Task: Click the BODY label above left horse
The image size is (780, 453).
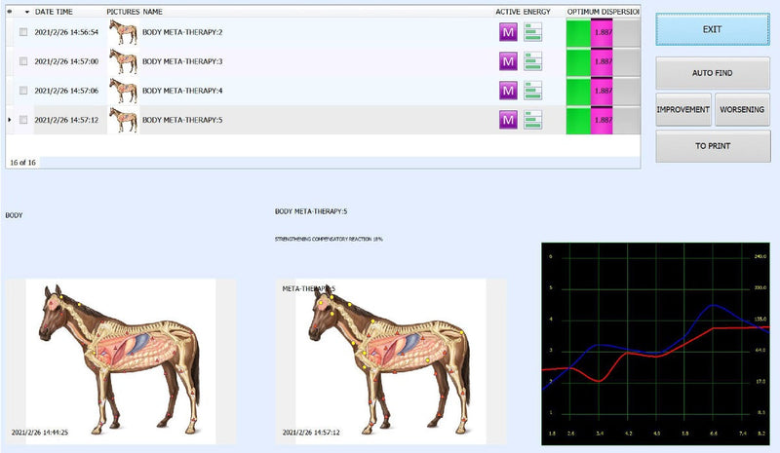Action: point(14,215)
